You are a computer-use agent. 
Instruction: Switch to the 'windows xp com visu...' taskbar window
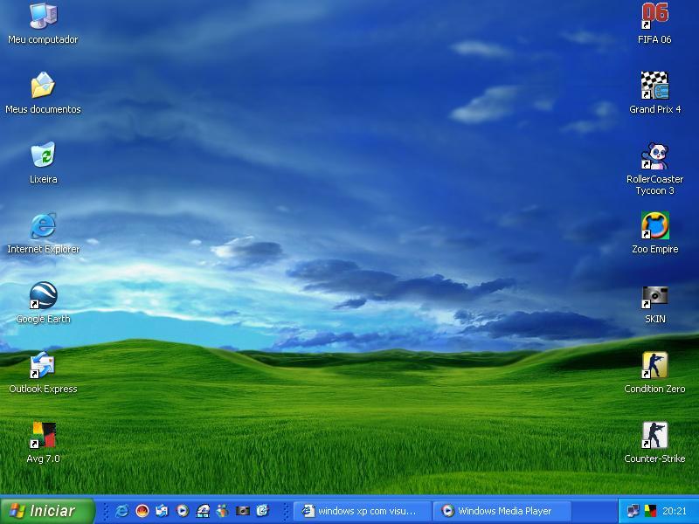coord(363,511)
